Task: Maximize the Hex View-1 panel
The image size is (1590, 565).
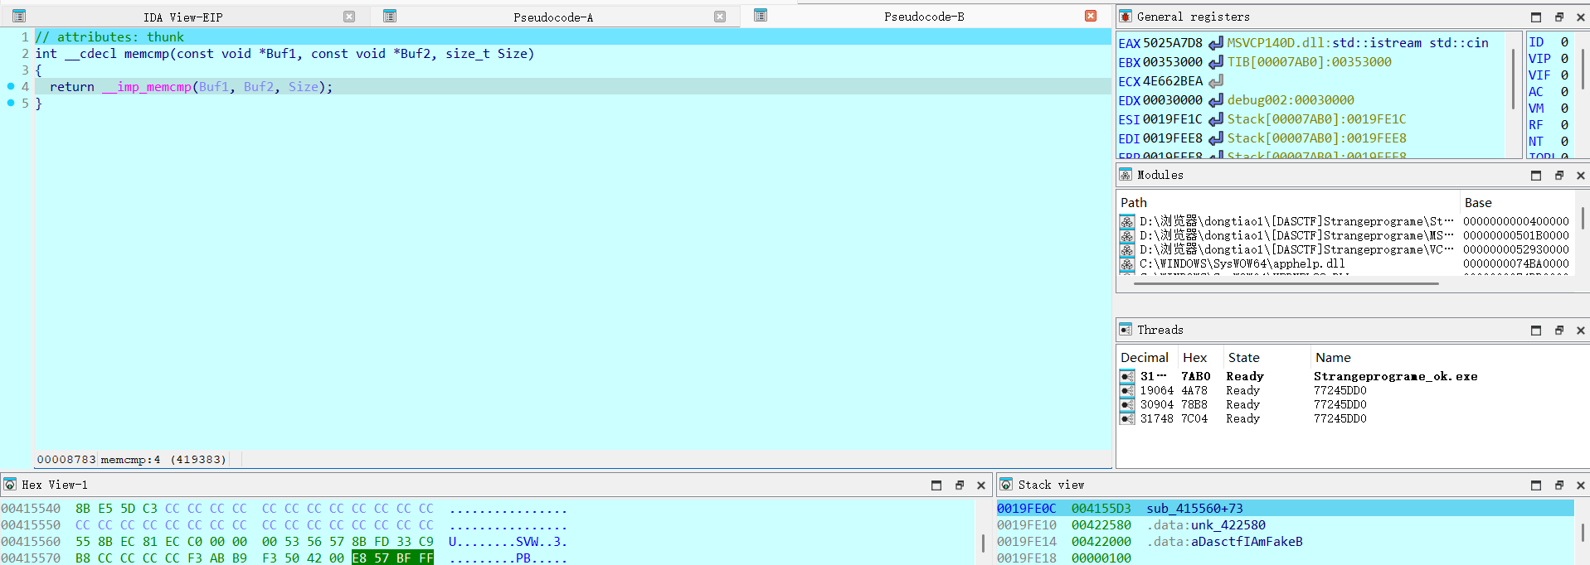Action: [x=936, y=485]
